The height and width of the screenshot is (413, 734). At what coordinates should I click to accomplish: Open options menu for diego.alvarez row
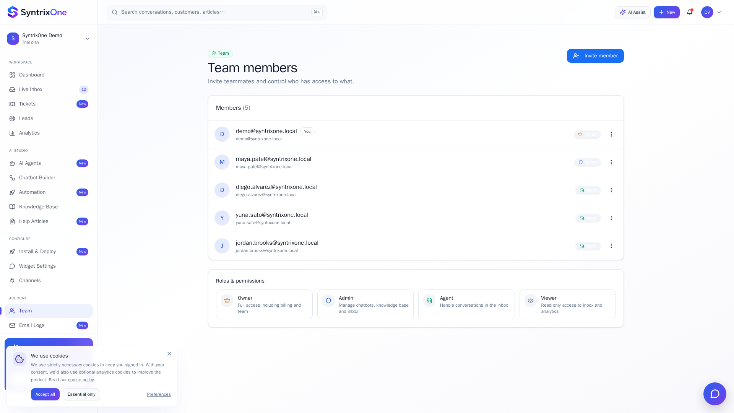[611, 190]
